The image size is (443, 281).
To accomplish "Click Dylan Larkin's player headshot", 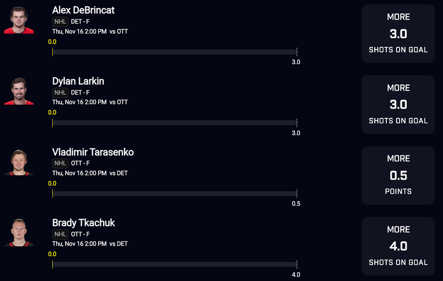I will (x=19, y=91).
